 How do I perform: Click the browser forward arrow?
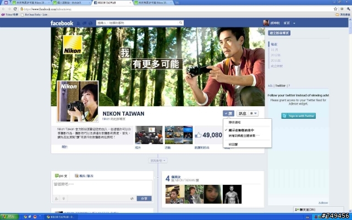[9, 9]
